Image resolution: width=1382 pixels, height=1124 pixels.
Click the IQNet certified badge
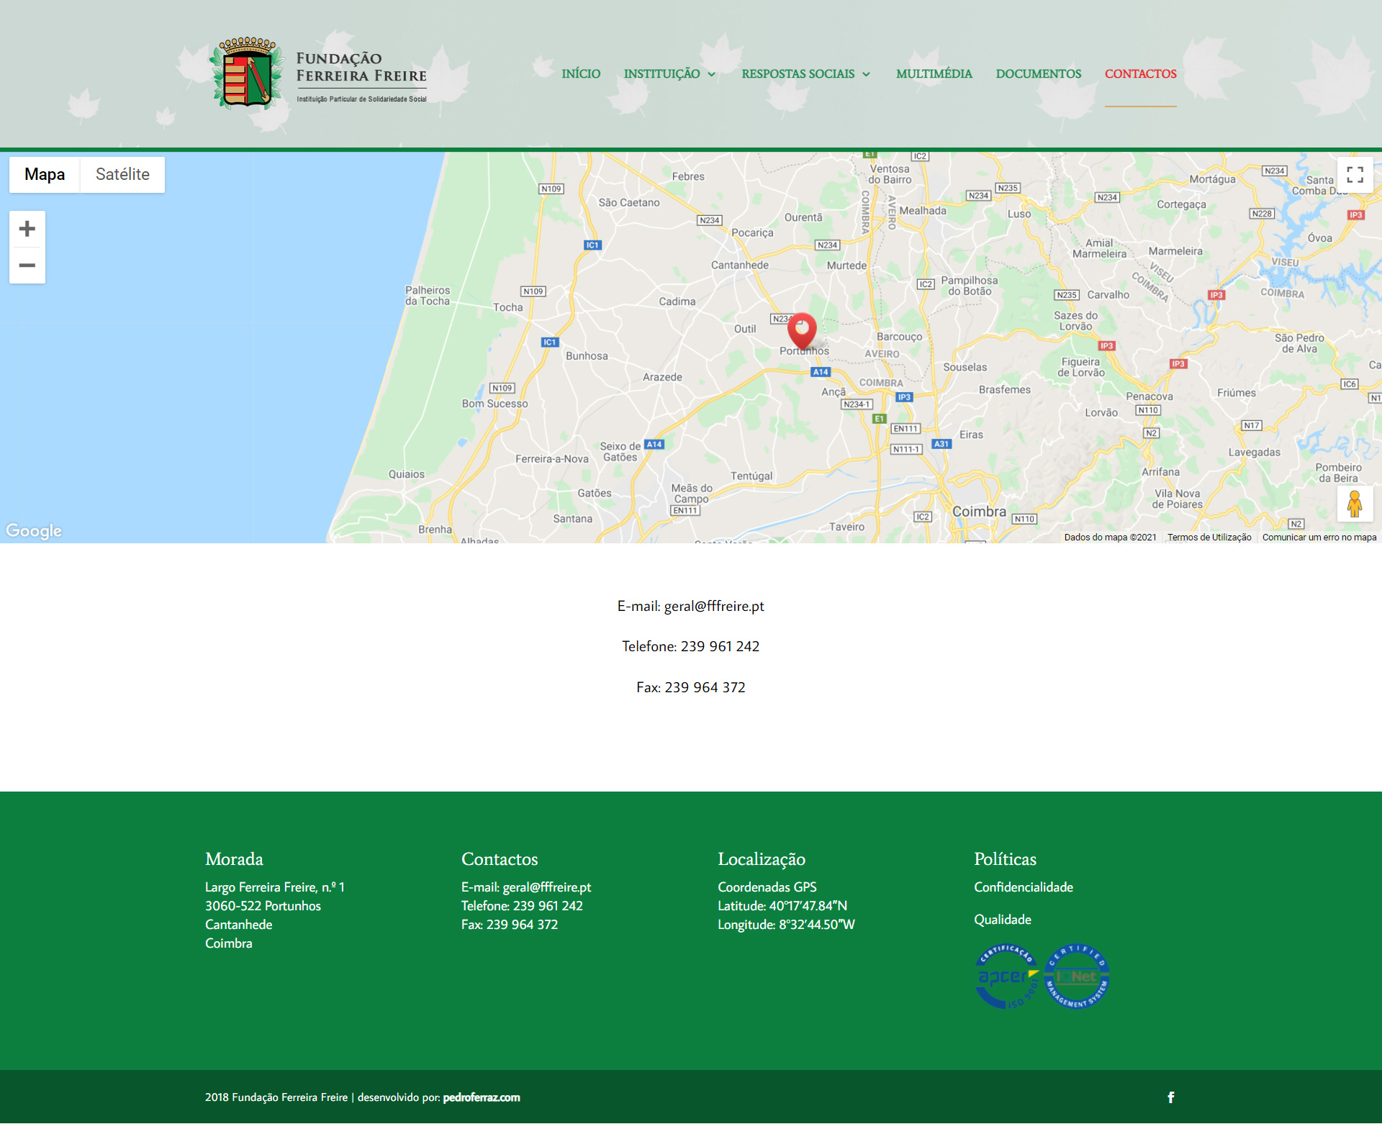[x=1077, y=976]
